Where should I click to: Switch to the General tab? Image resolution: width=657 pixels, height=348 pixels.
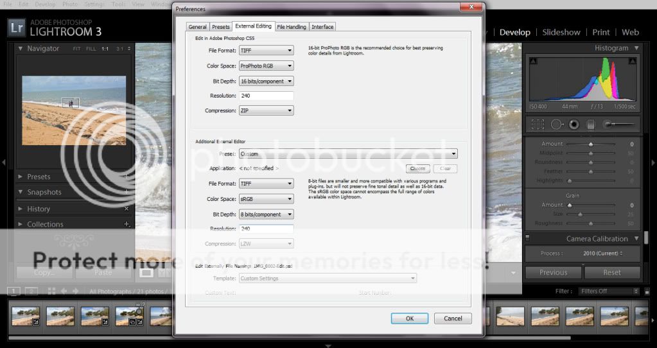197,27
